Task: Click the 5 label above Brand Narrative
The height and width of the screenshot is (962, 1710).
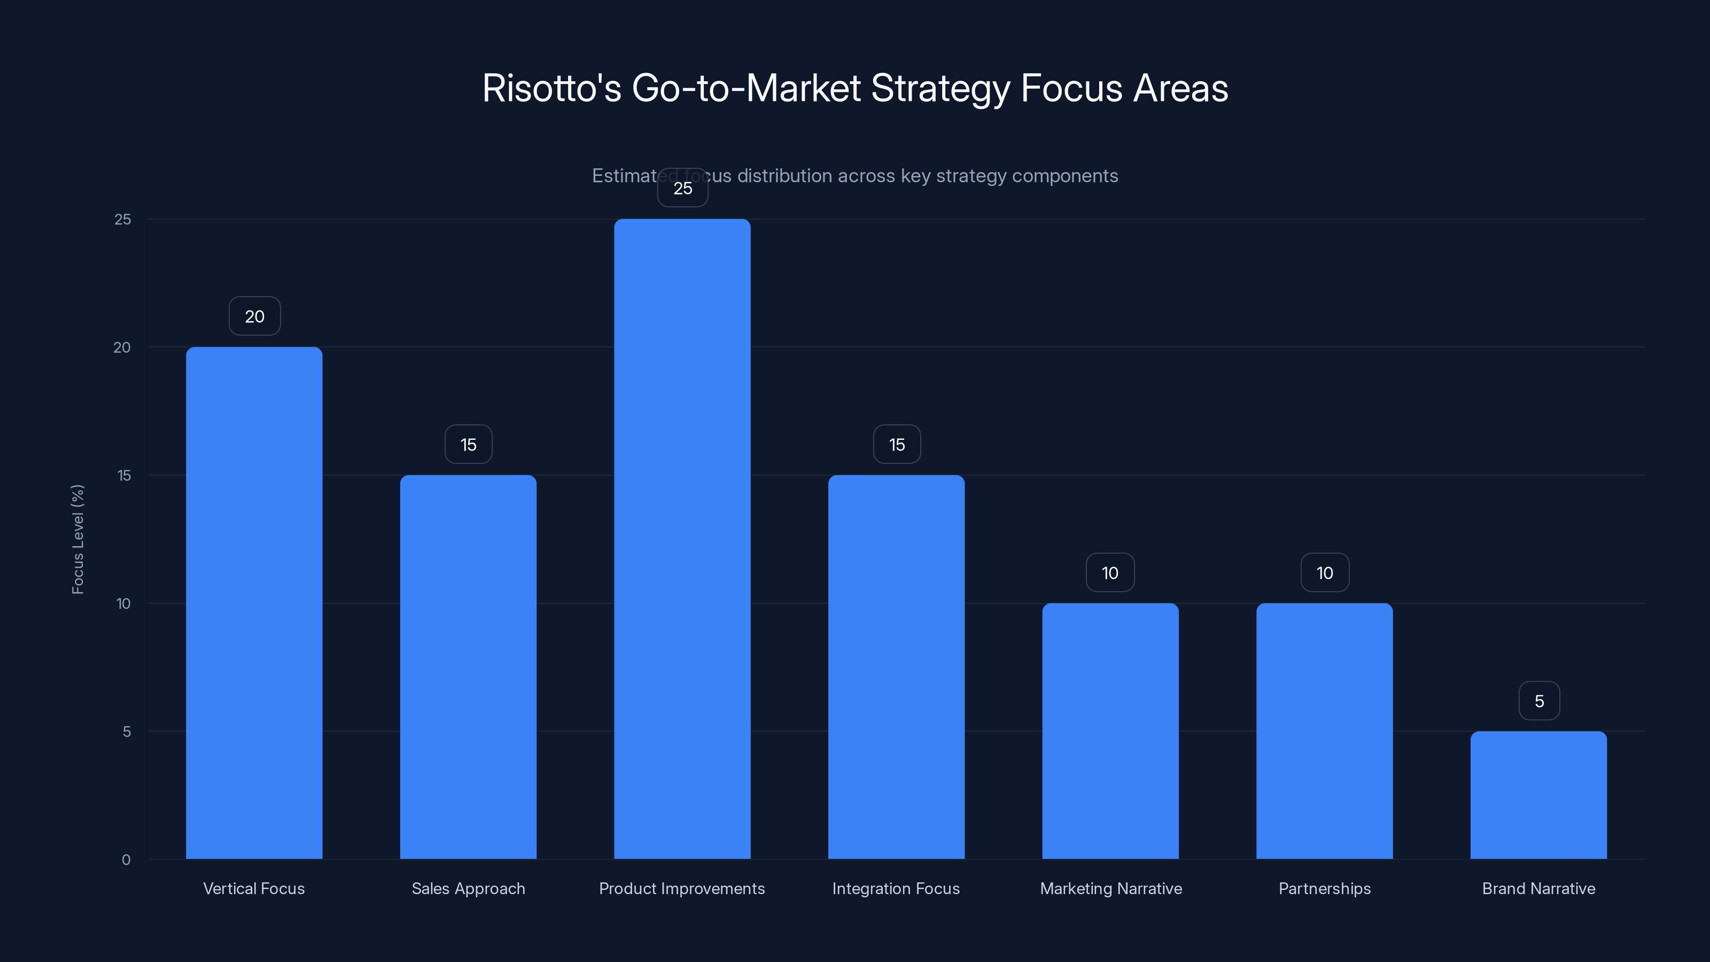Action: coord(1538,701)
